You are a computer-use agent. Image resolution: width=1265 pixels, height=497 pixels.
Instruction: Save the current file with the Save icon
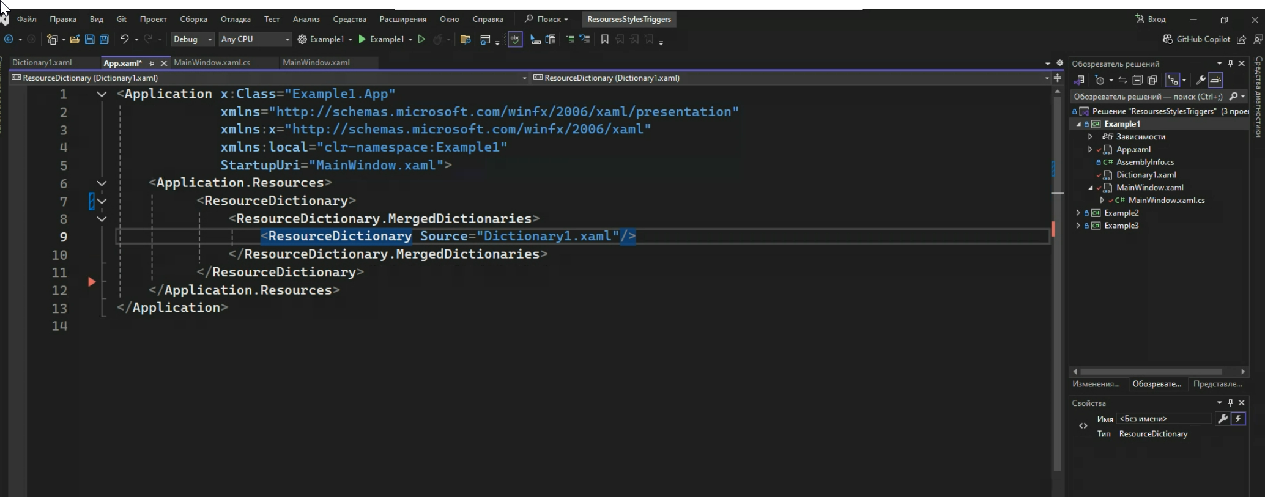coord(89,39)
